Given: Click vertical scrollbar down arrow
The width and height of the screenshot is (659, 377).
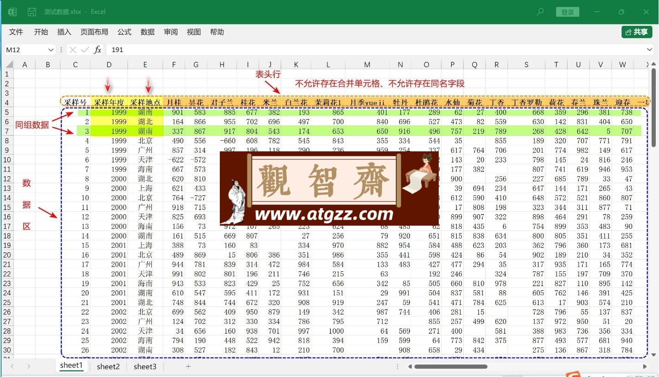Looking at the screenshot, I should tap(653, 355).
